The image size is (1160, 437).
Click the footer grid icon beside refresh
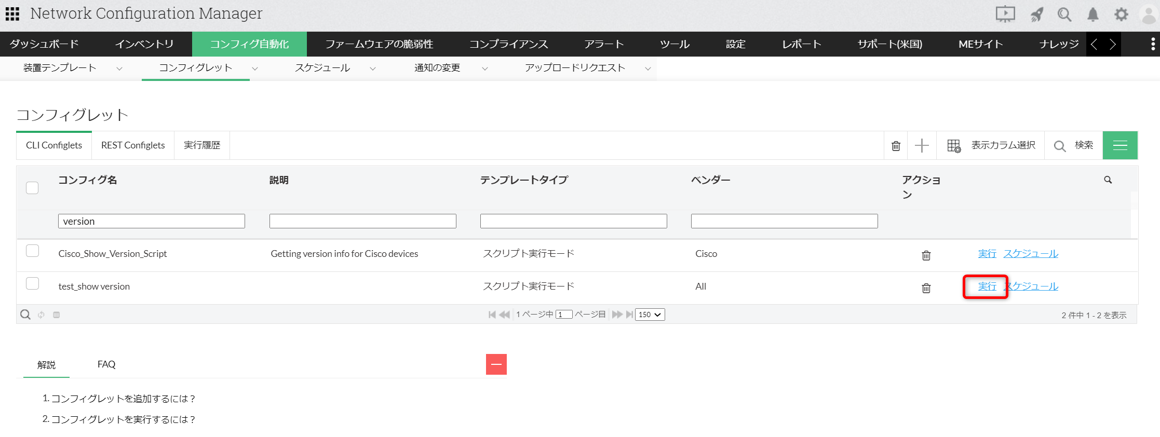[57, 315]
